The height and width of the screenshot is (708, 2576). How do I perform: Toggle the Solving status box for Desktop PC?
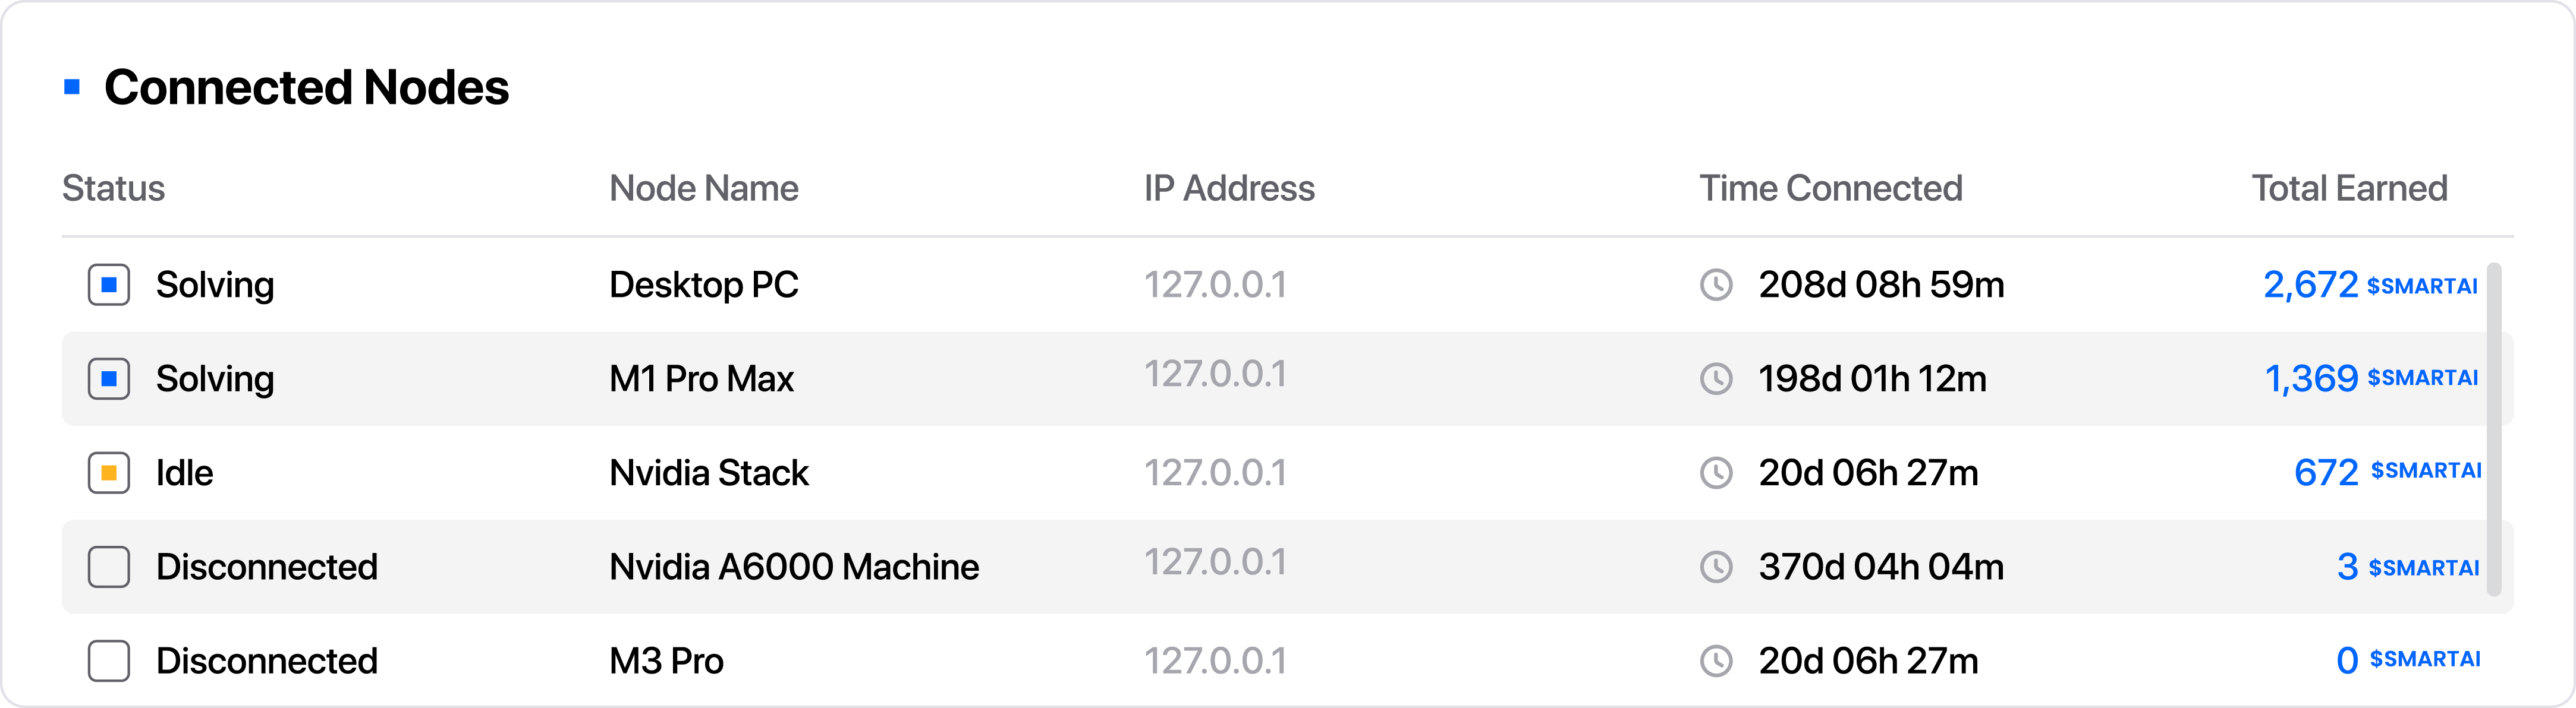tap(109, 285)
